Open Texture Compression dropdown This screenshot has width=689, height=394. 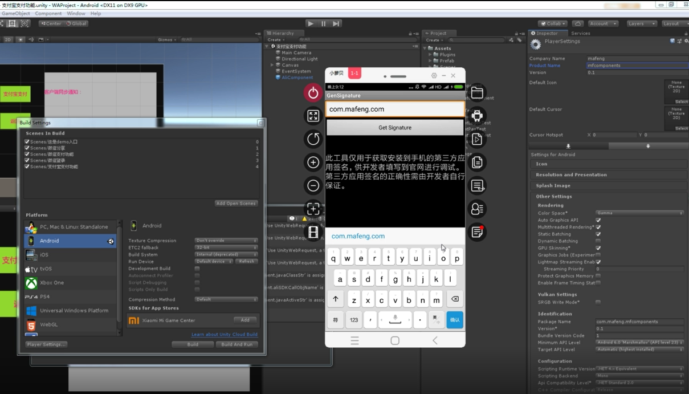click(x=226, y=241)
